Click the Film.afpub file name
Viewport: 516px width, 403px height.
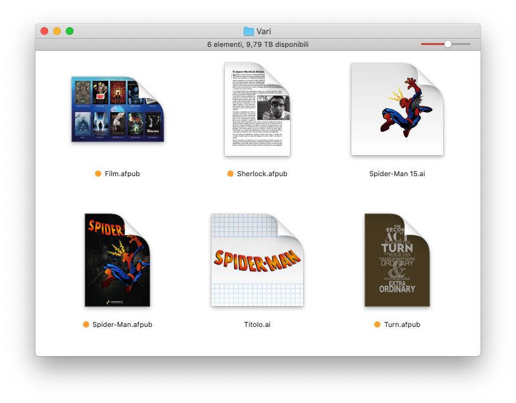coord(122,174)
